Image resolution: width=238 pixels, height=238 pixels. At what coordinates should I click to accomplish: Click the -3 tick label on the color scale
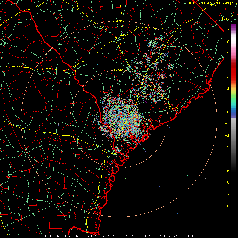pyautogui.click(x=227, y=147)
